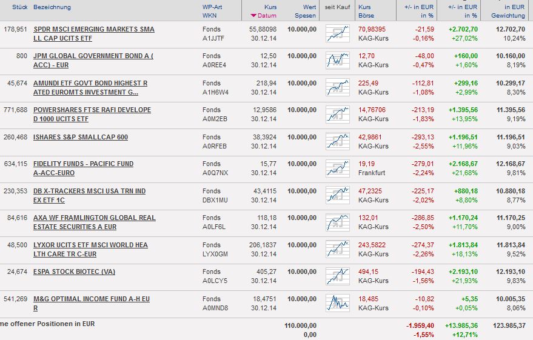
Task: Sort by the Kurs column header
Action: 270,7
